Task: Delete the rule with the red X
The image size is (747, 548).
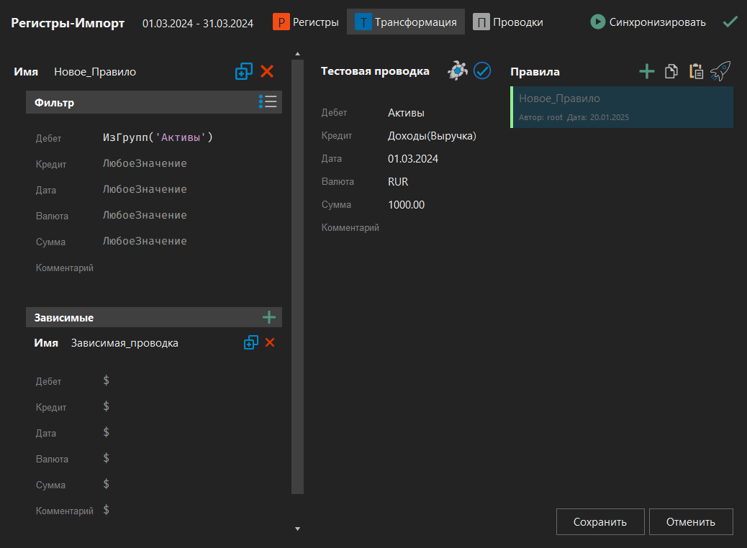Action: click(x=267, y=71)
